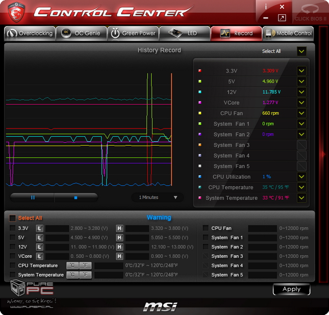Open the Overclocking tab
Screen dimensions: 329x315
coord(30,33)
